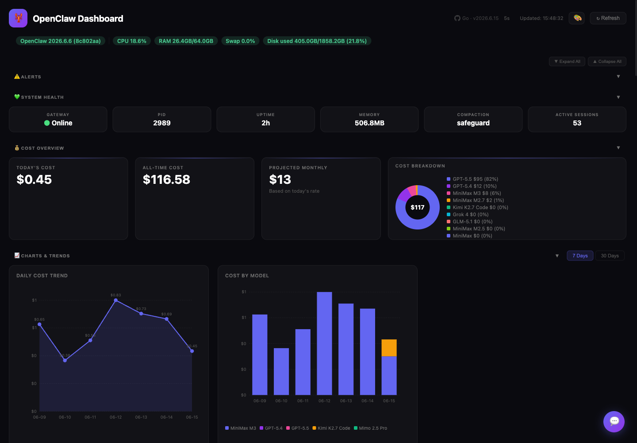Click the chart icon beside Charts & Trends
The width and height of the screenshot is (637, 443).
click(x=17, y=256)
